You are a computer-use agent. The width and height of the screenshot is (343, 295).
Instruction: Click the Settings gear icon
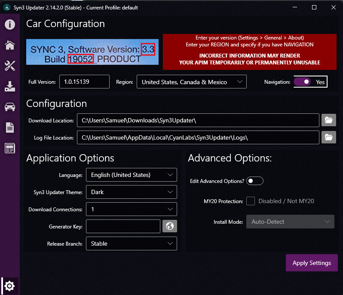tap(9, 286)
